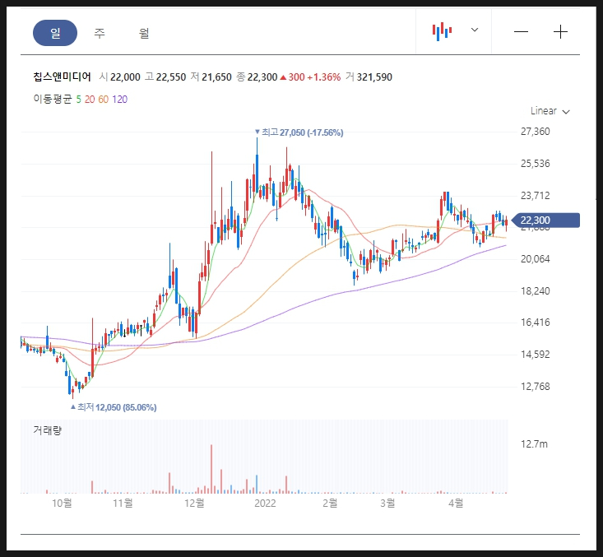Click the 20,064 price axis label

(535, 259)
